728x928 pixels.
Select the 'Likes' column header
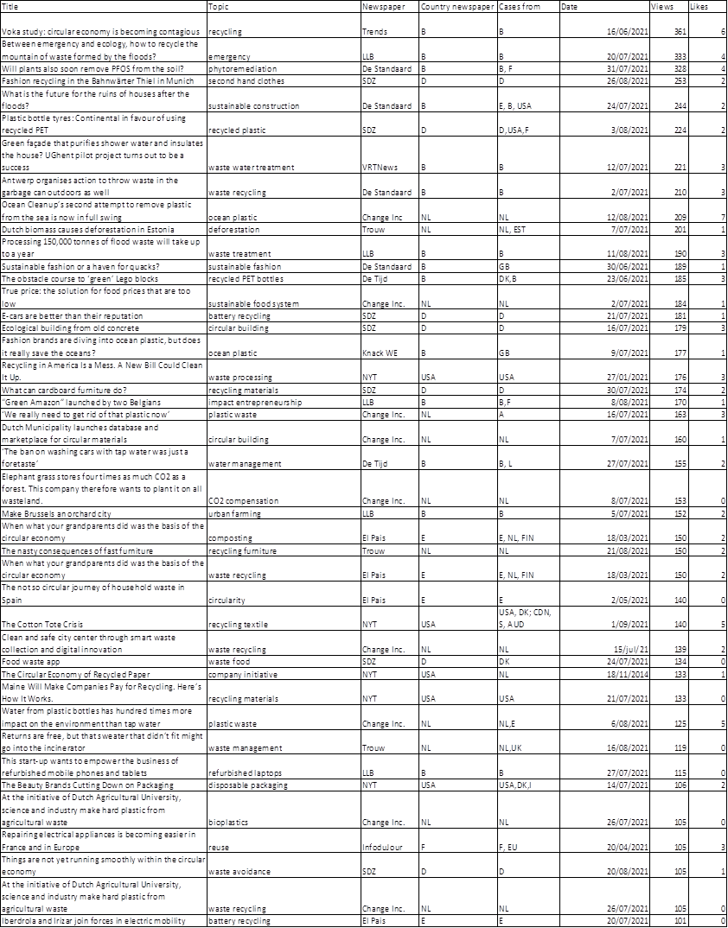[708, 7]
